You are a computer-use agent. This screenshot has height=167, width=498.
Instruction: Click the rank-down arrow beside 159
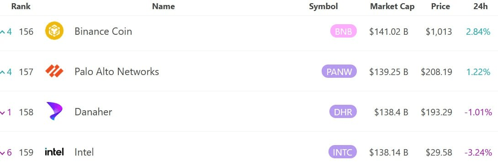coord(3,153)
